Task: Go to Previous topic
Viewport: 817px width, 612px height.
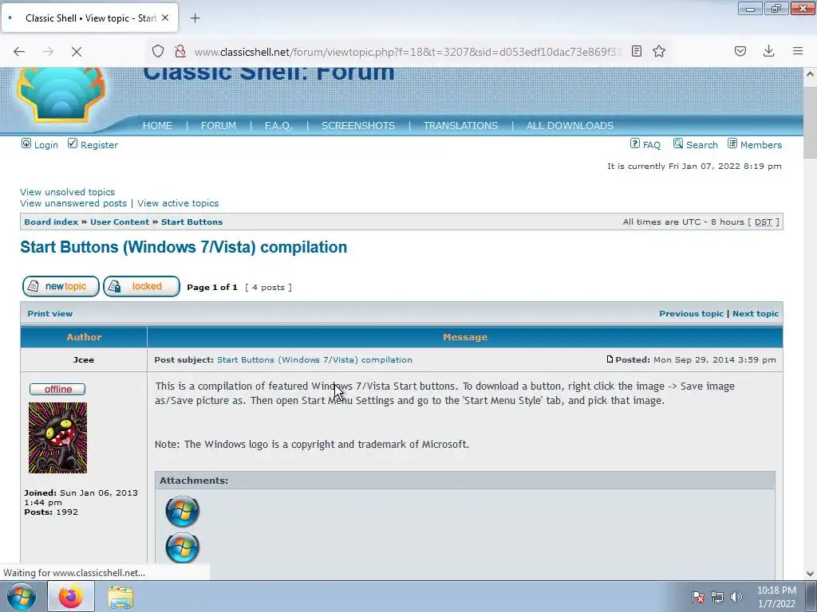Action: point(692,313)
